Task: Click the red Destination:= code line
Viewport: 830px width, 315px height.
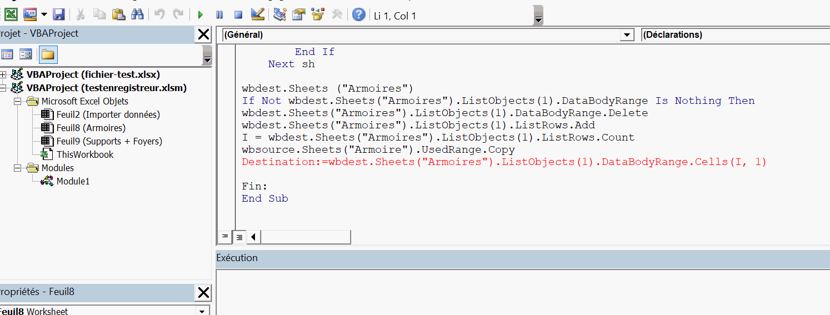Action: tap(504, 162)
